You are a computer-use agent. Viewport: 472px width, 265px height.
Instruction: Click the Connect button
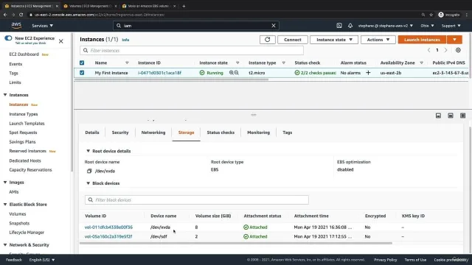tap(293, 40)
